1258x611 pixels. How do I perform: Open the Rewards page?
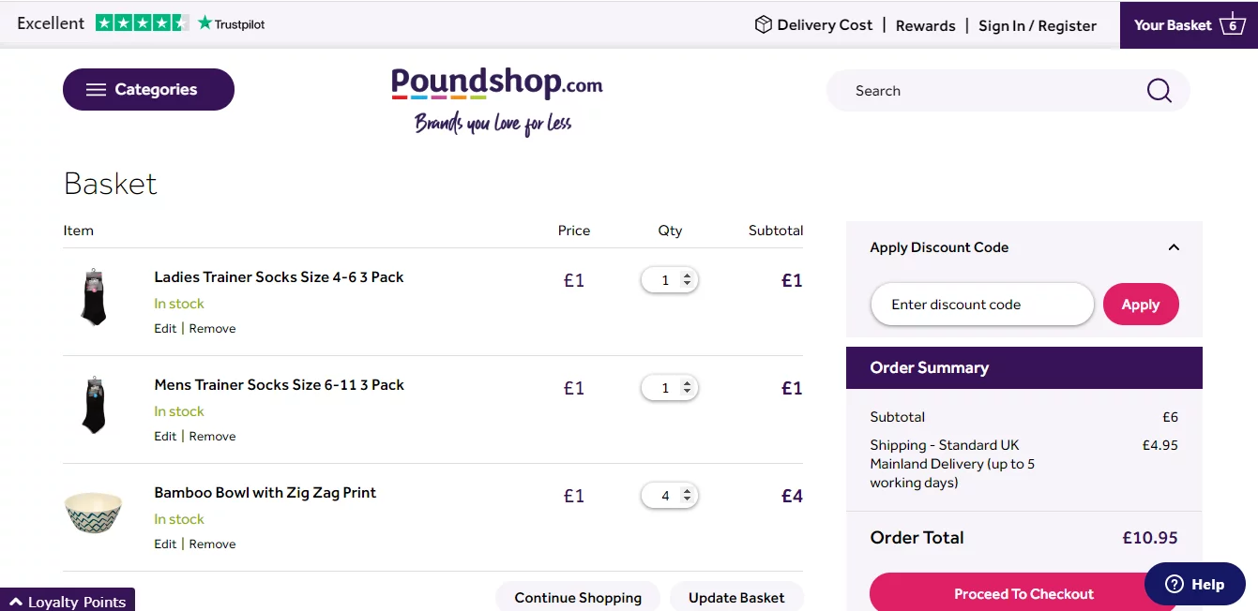point(925,25)
